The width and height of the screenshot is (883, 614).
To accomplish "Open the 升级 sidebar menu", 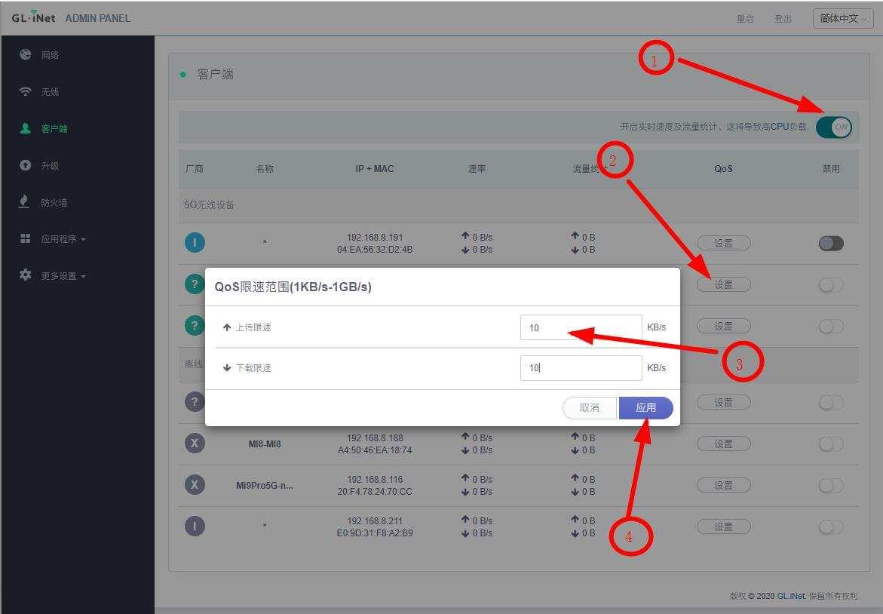I will click(x=50, y=166).
